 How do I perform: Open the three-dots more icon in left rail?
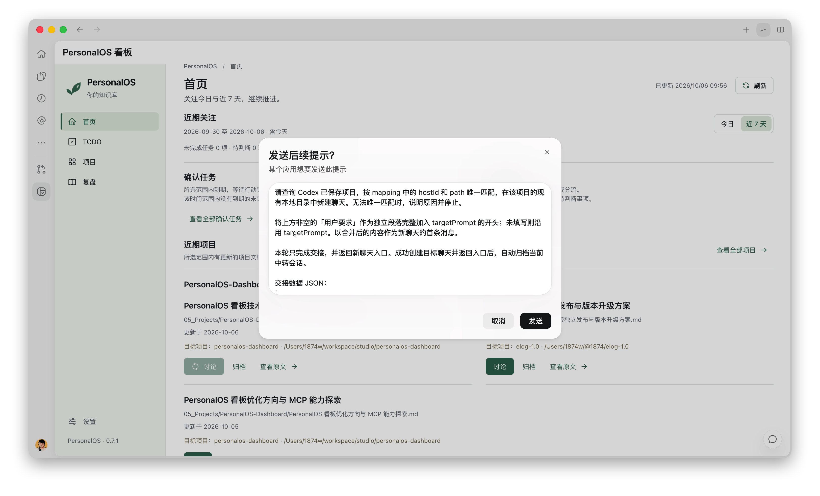coord(41,142)
